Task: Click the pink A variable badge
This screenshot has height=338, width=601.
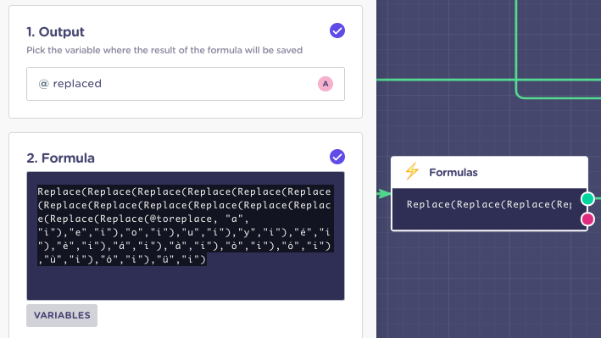Action: pyautogui.click(x=326, y=84)
